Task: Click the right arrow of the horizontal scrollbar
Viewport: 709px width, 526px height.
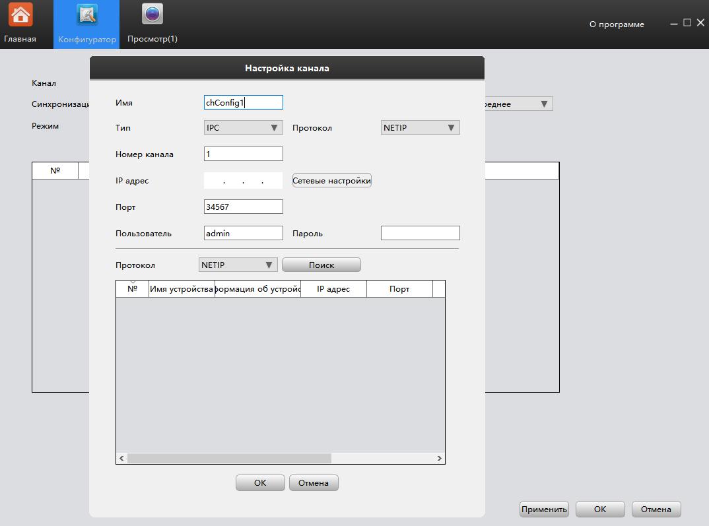Action: 439,457
